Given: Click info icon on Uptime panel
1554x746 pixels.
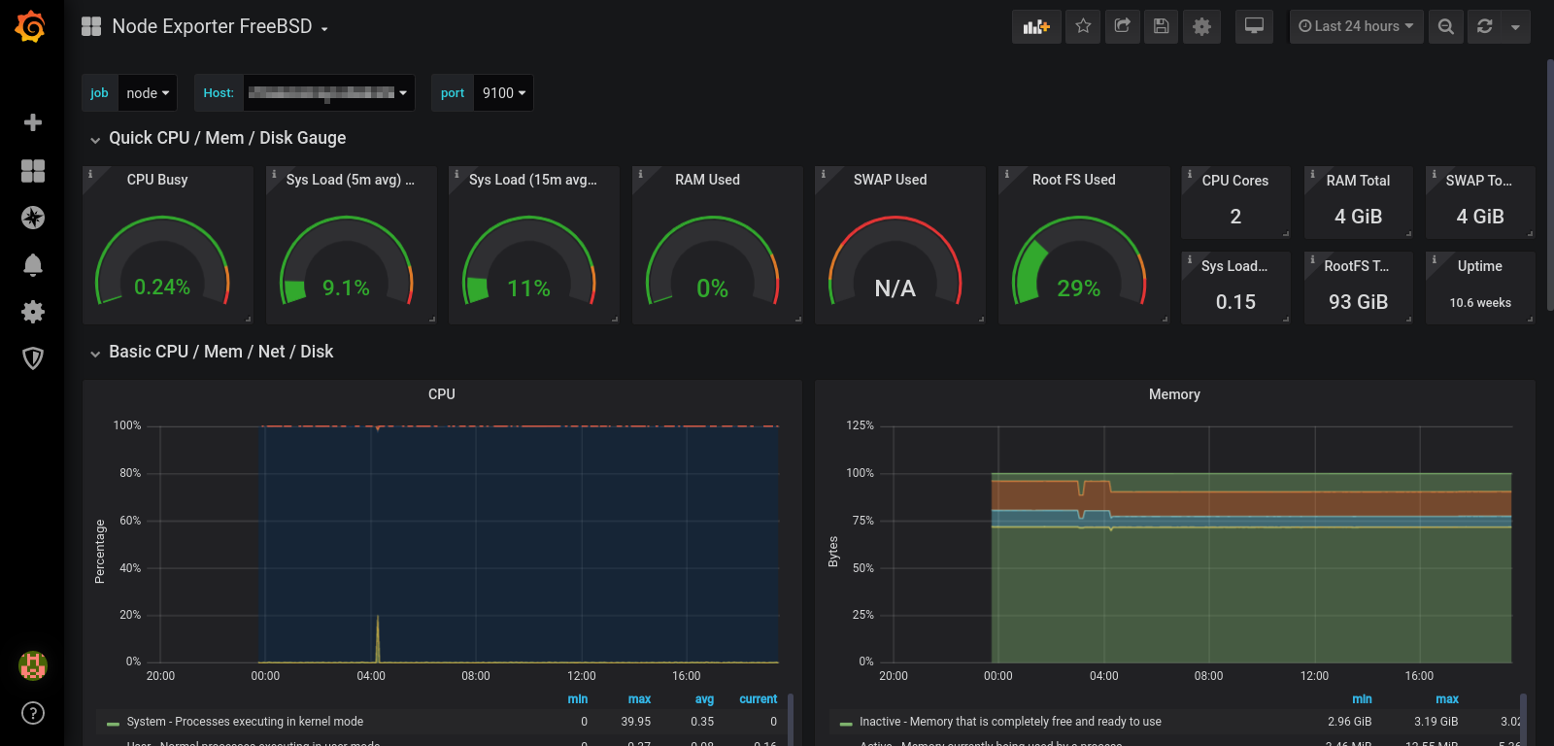Looking at the screenshot, I should pos(1434,260).
